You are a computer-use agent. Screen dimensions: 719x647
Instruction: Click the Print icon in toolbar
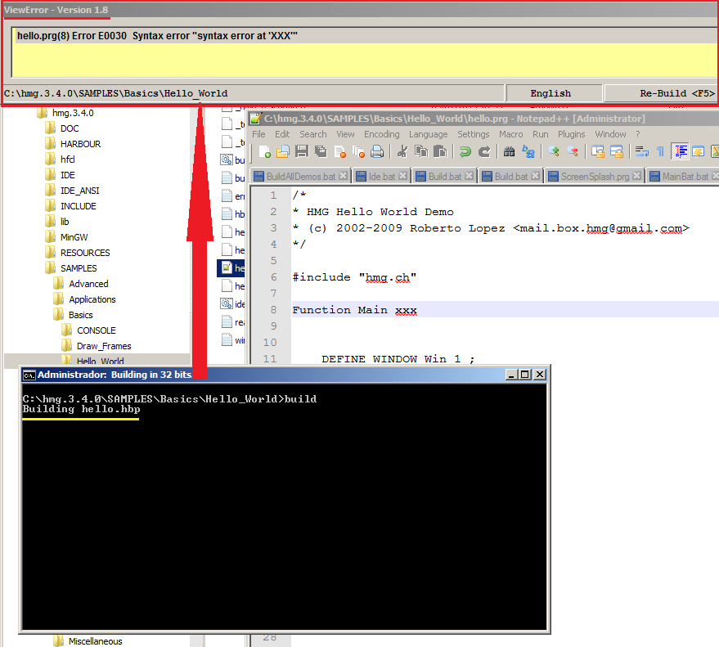point(377,151)
